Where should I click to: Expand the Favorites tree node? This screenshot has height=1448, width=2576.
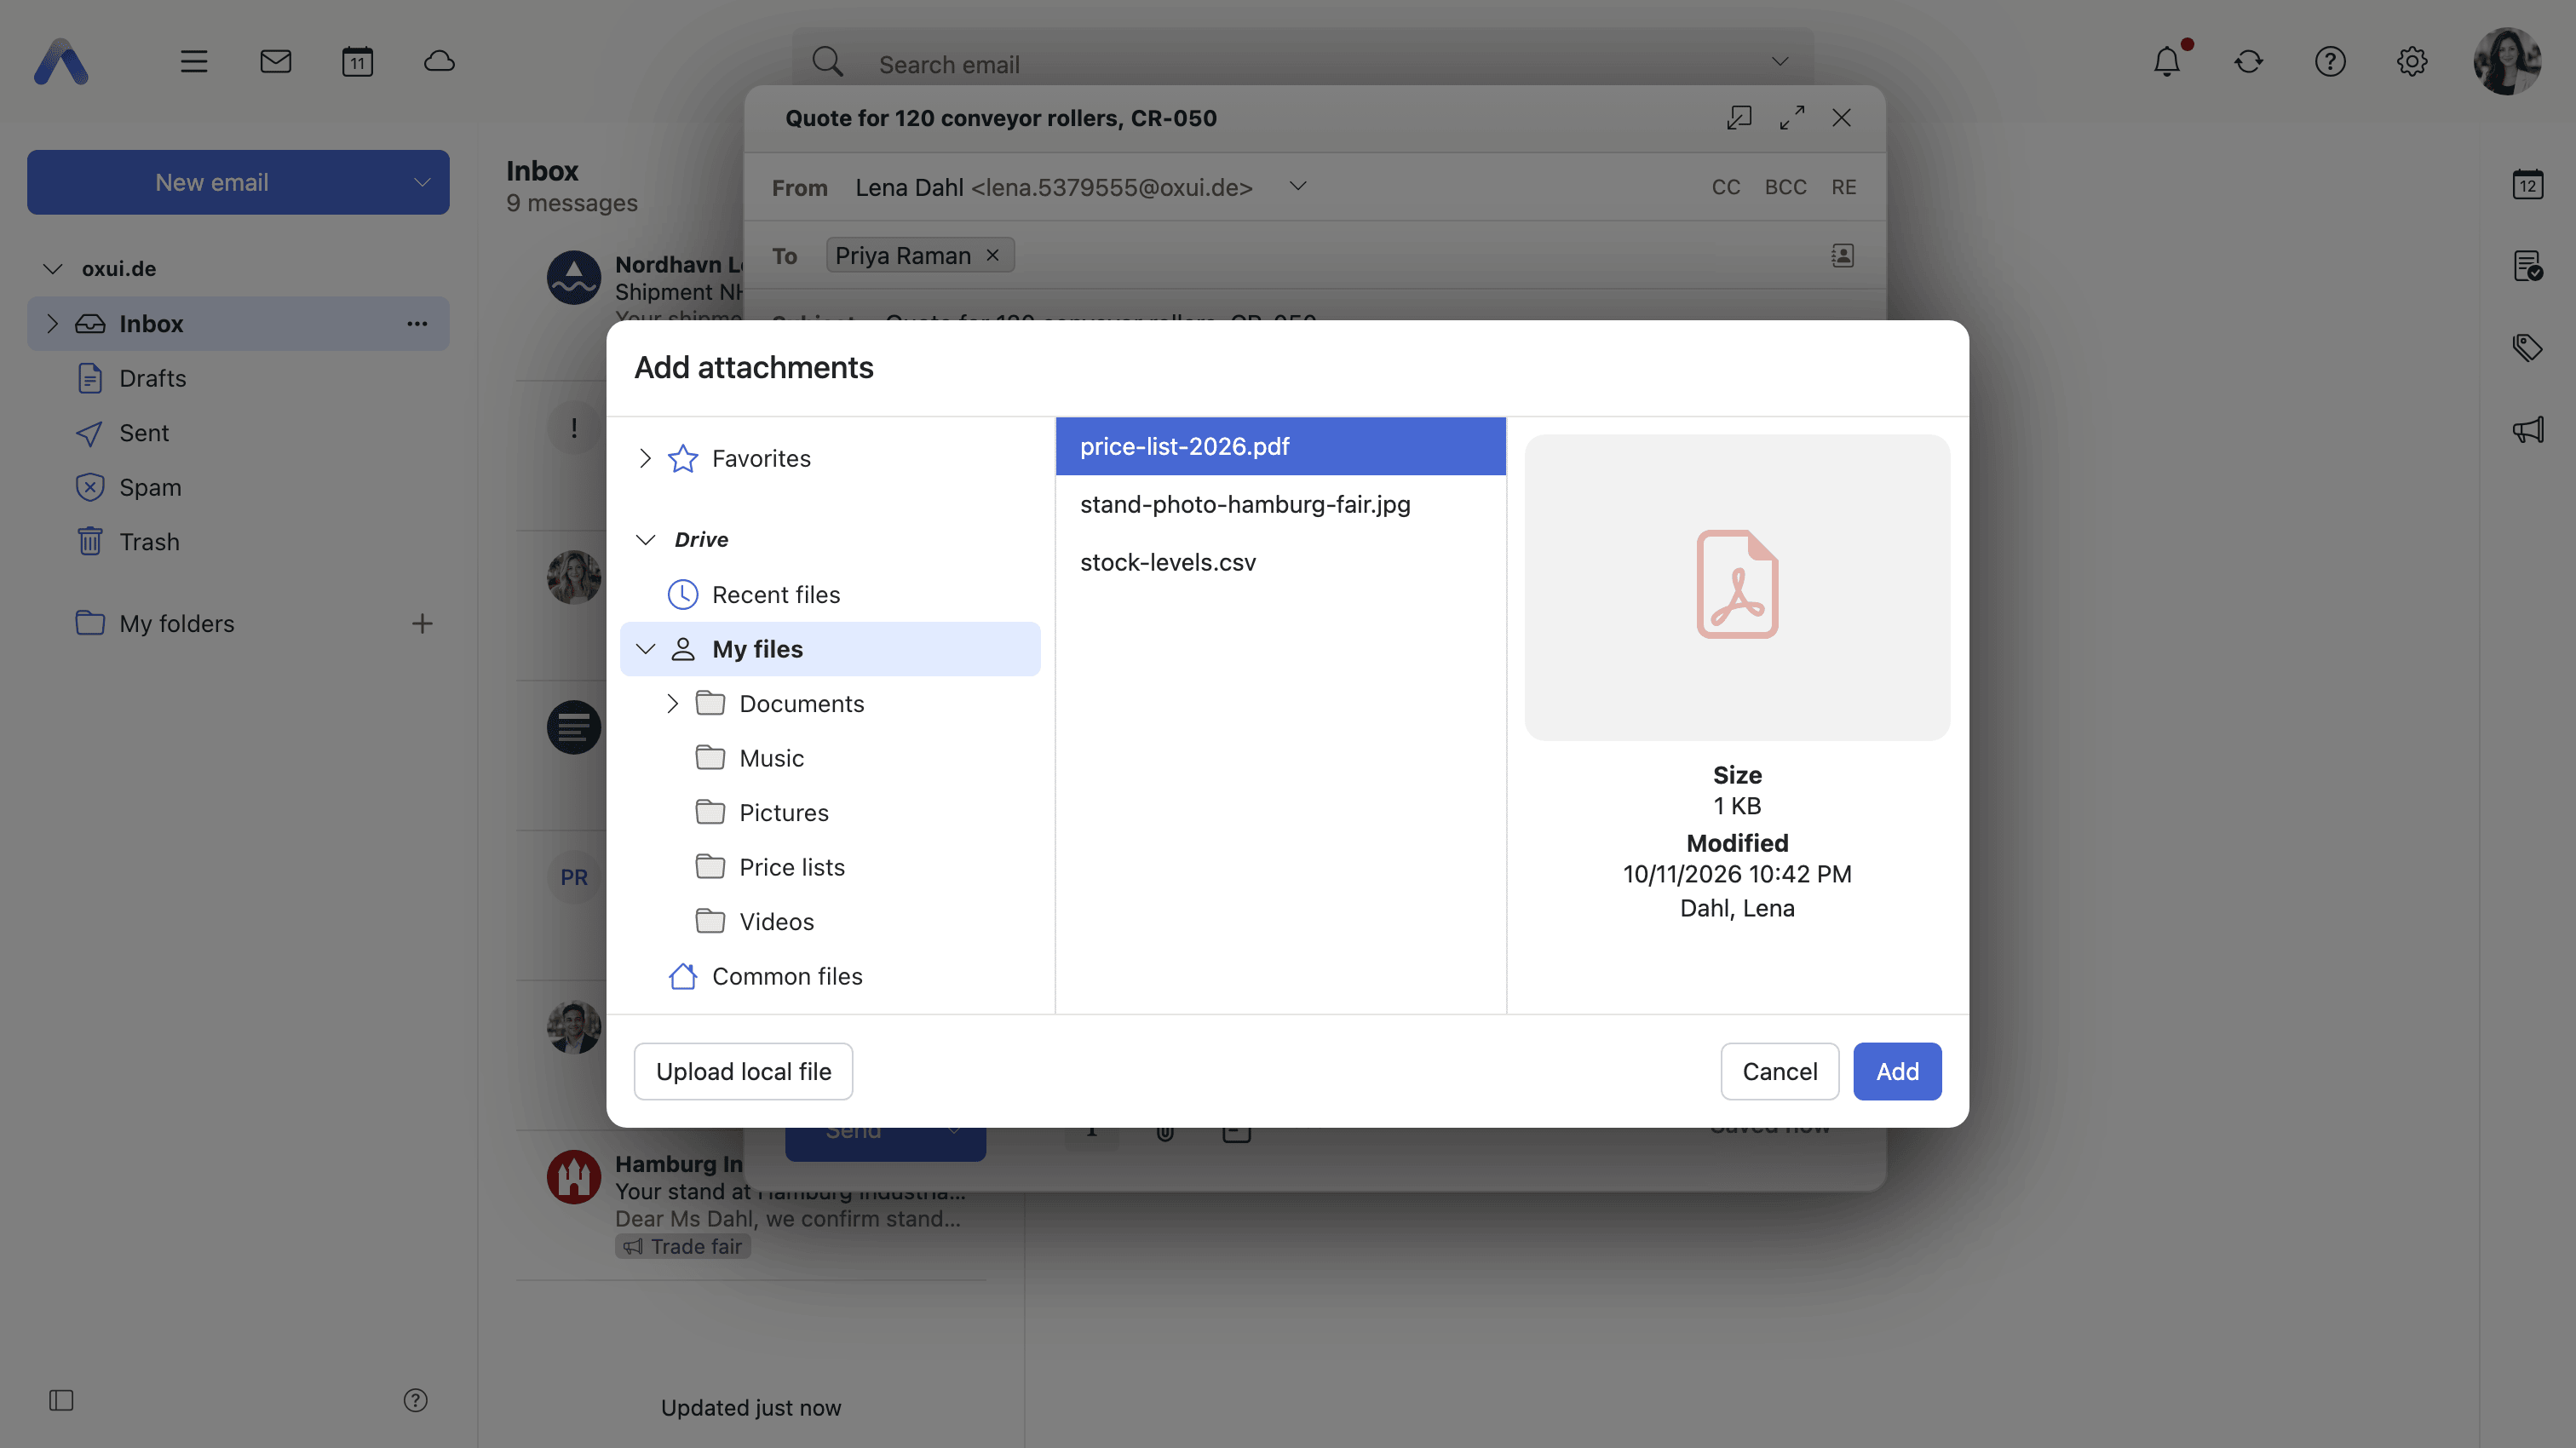(x=645, y=458)
